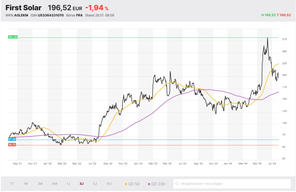Toggle the GD 200 moving average label
This screenshot has height=192, width=296.
[158, 184]
